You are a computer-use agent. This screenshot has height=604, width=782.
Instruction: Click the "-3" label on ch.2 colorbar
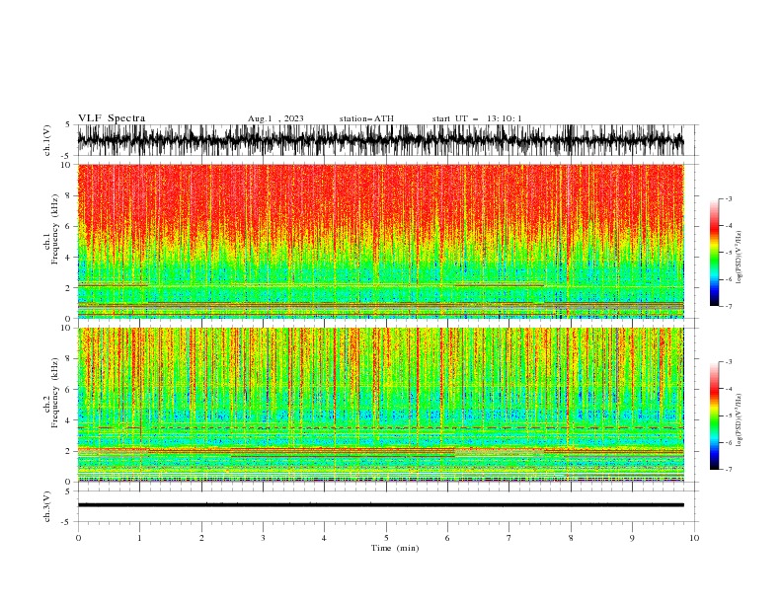(729, 362)
